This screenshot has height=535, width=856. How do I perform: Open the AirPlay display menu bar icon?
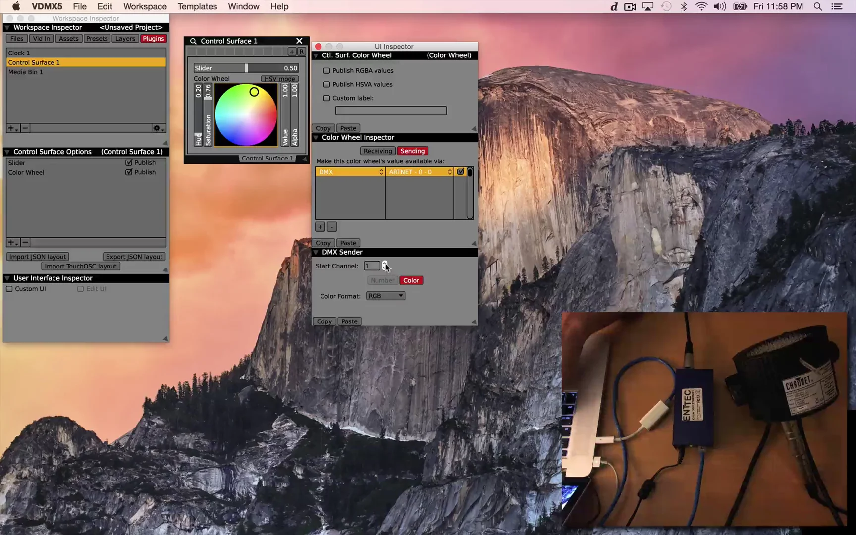click(x=648, y=6)
